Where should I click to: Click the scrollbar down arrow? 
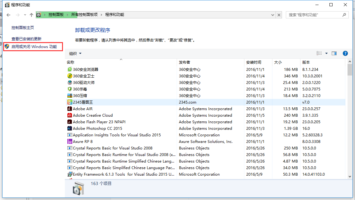pos(350,176)
